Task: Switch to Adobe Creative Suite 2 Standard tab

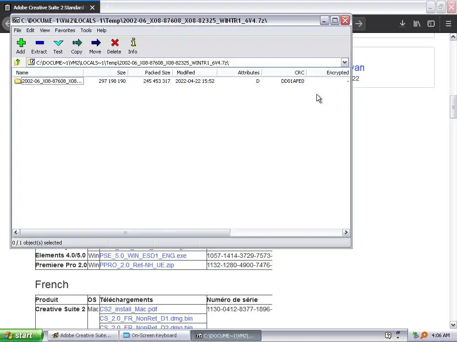Action: tap(50, 8)
